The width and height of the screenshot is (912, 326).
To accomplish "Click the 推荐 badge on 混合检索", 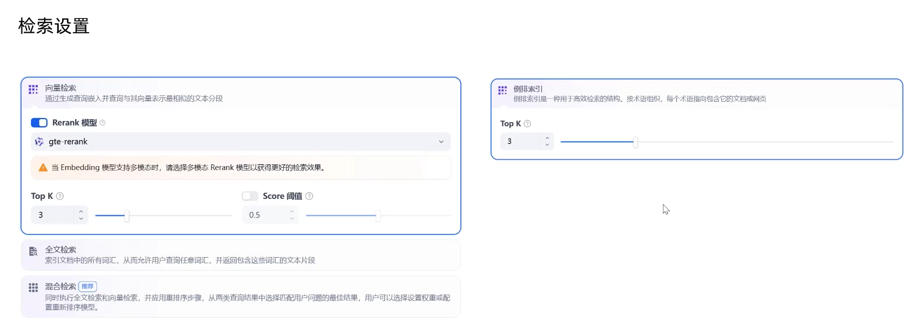I will pyautogui.click(x=88, y=286).
